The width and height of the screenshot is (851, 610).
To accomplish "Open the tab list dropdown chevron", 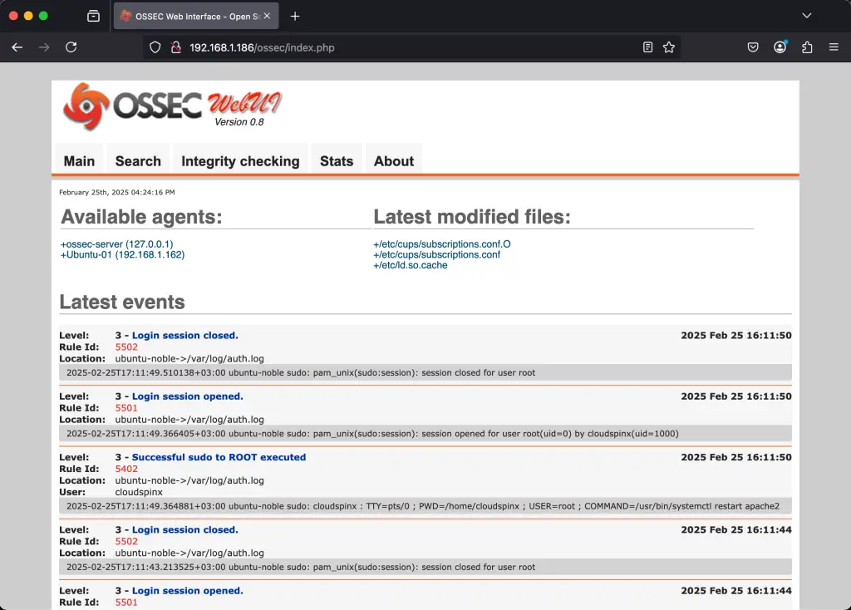I will tap(806, 15).
